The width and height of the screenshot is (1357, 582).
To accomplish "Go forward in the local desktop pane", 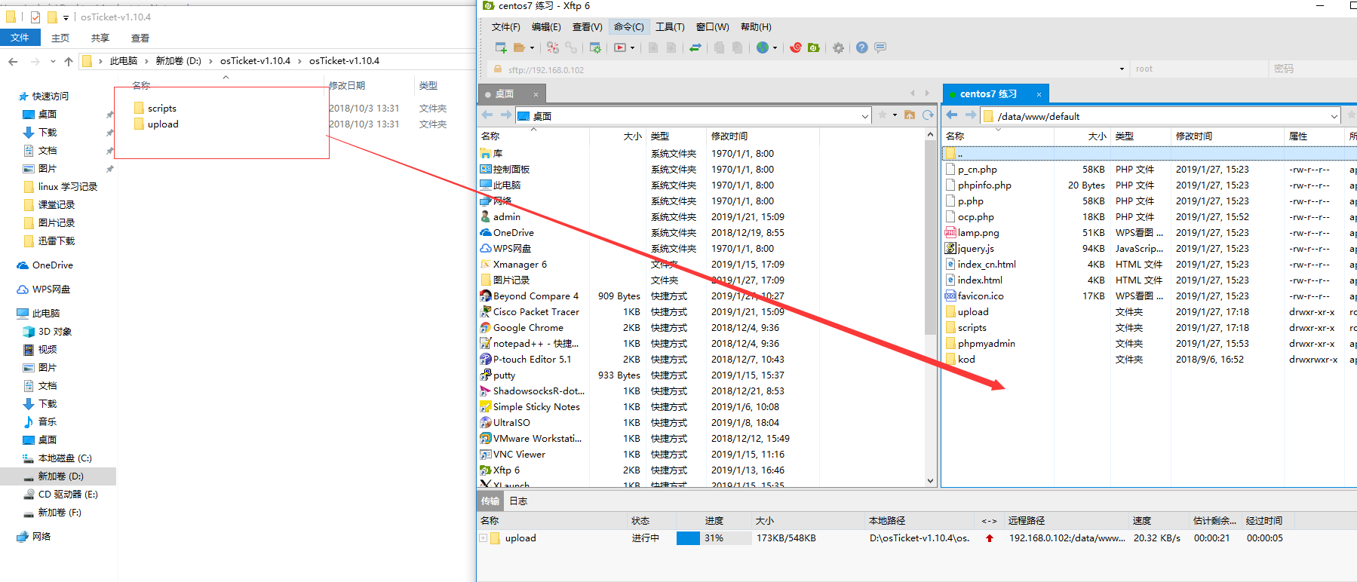I will (505, 115).
